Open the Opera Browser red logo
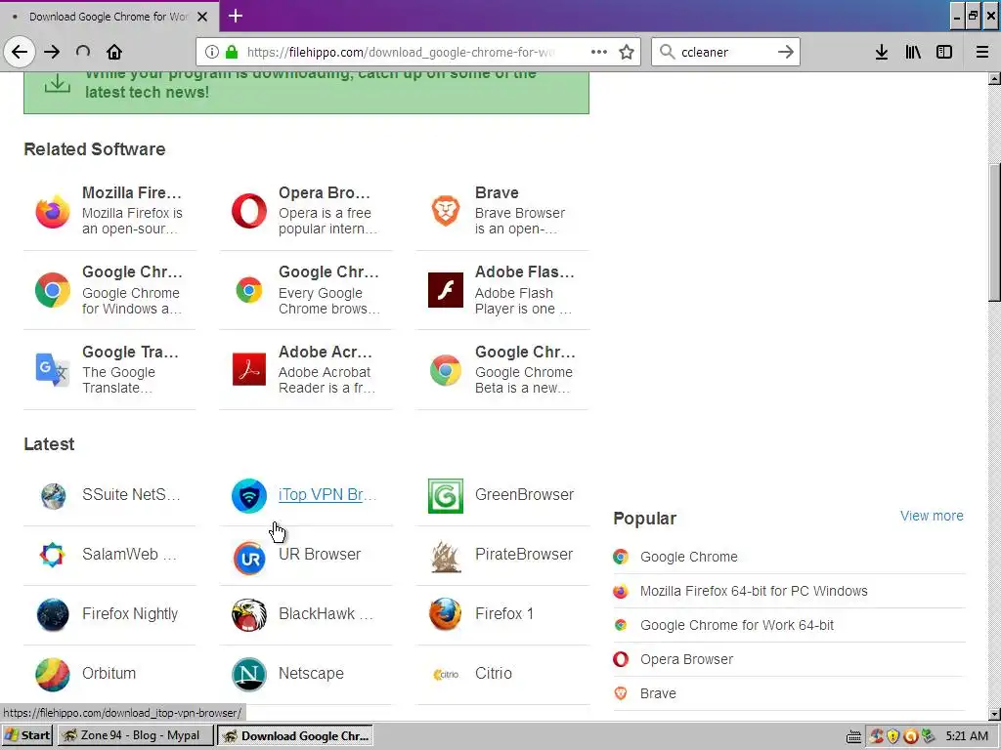Image resolution: width=1001 pixels, height=750 pixels. click(249, 211)
